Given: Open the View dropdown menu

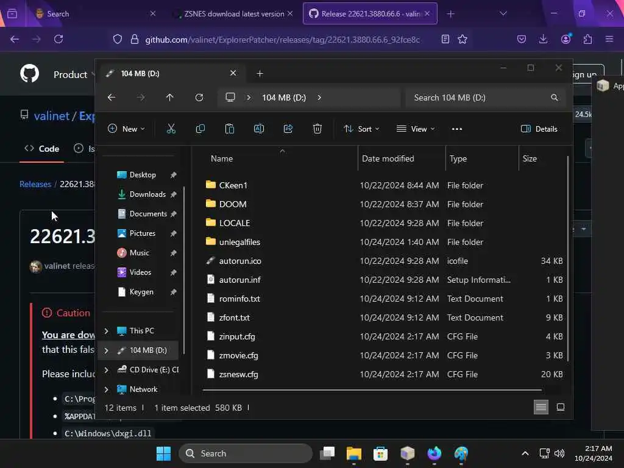Looking at the screenshot, I should (416, 129).
